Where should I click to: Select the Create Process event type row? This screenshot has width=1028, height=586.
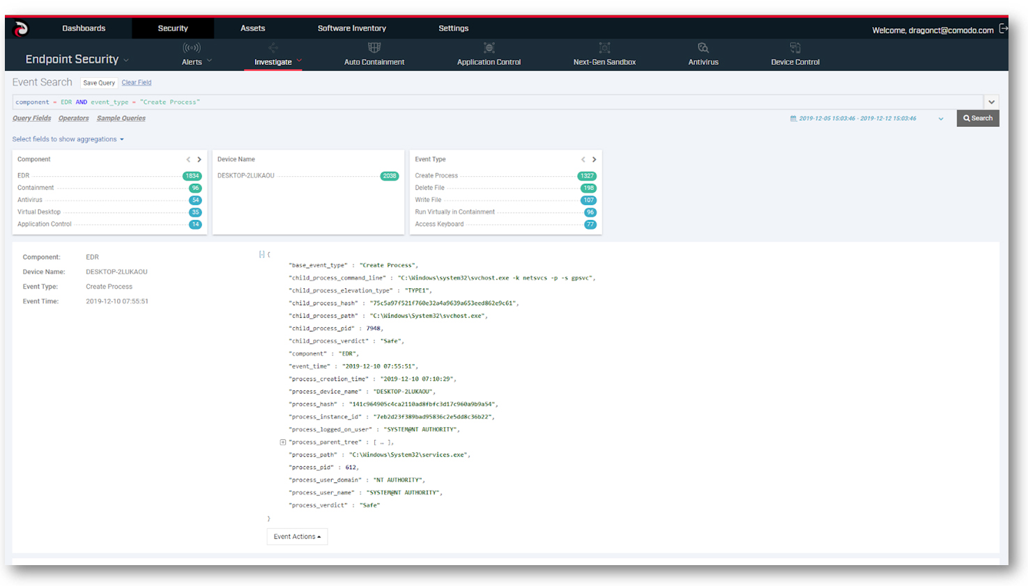click(505, 176)
